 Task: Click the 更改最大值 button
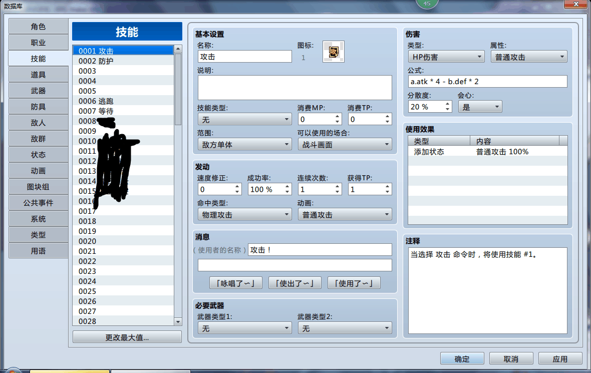[x=127, y=337]
